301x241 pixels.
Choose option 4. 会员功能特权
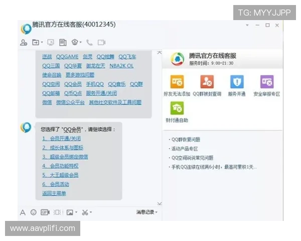(x=60, y=166)
